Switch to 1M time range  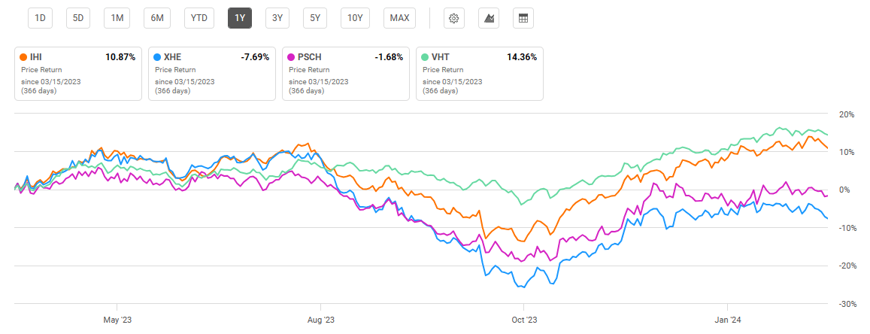[117, 18]
